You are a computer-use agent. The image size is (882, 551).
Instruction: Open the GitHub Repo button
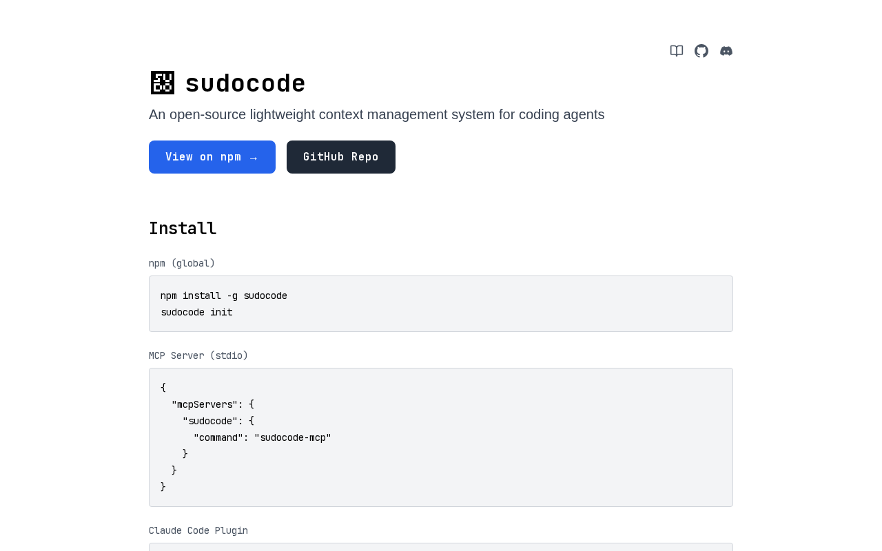click(x=341, y=157)
